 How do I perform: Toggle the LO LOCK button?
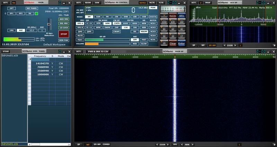pos(64,28)
